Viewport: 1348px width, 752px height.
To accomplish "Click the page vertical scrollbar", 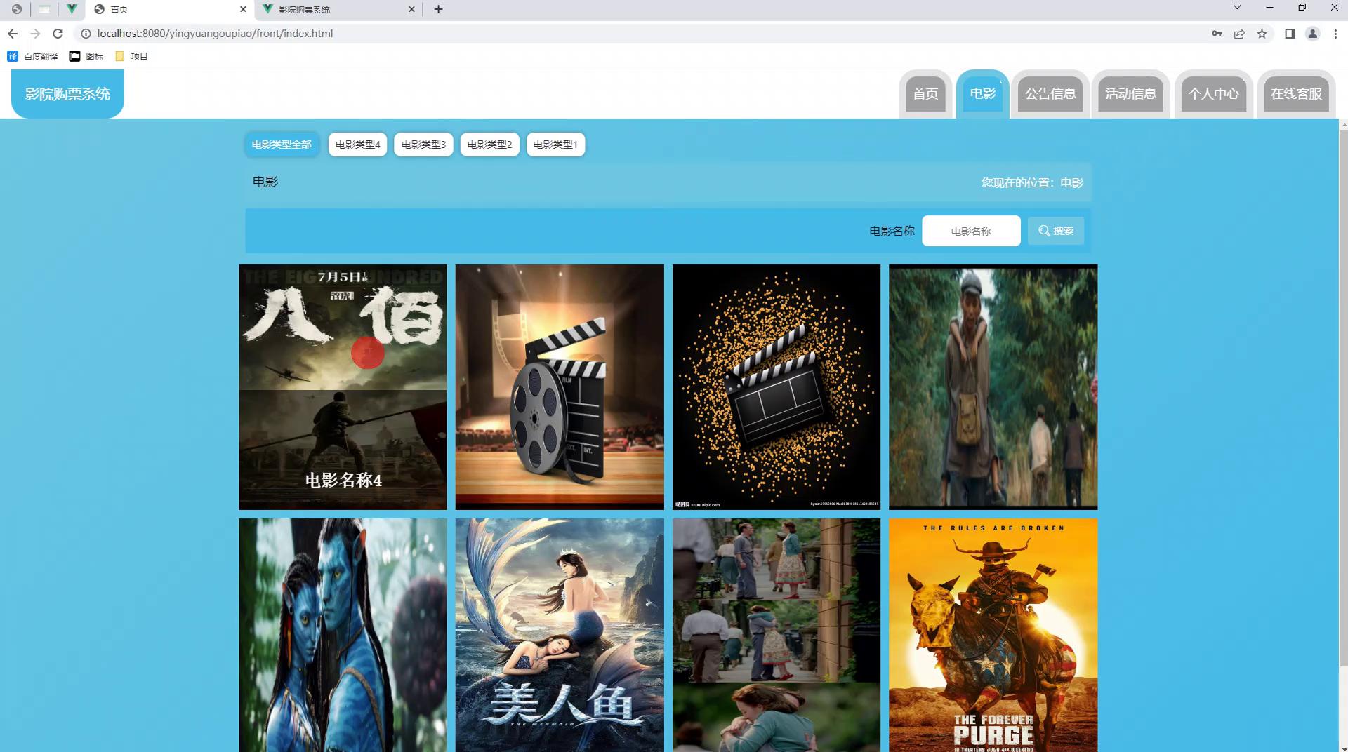I will [x=1344, y=398].
